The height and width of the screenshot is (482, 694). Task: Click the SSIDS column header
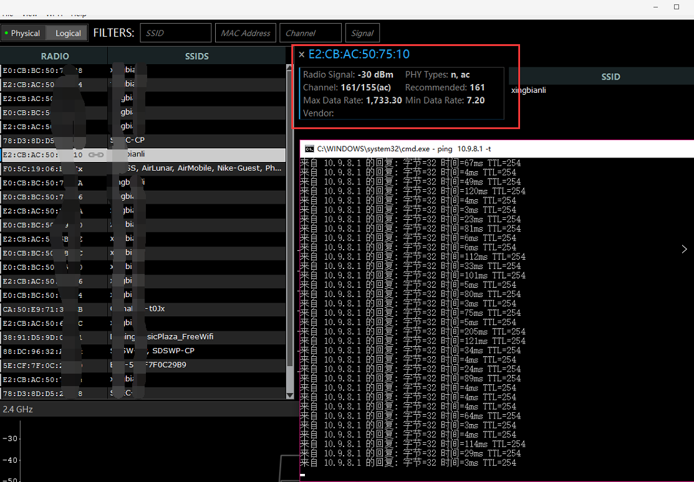click(x=196, y=55)
